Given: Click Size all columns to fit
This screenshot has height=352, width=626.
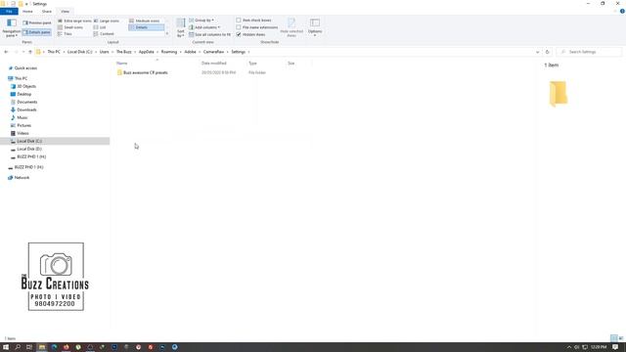Looking at the screenshot, I should click(209, 34).
